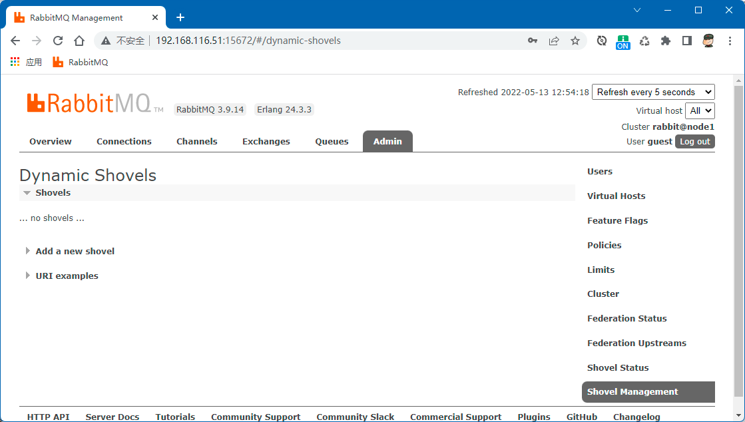The height and width of the screenshot is (422, 745).
Task: Go back to the previous page
Action: click(x=15, y=41)
